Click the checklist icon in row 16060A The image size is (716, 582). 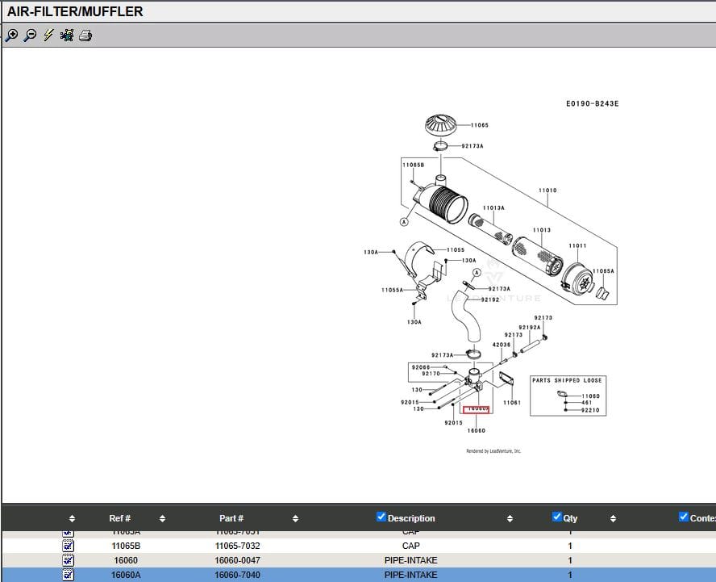click(x=69, y=575)
